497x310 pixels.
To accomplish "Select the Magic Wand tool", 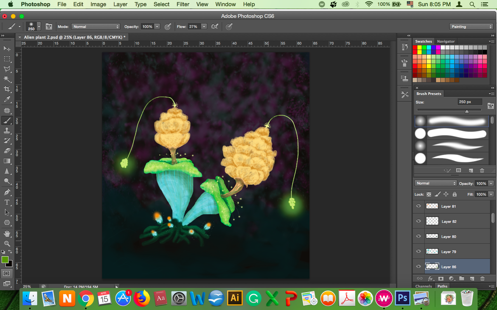I will (x=7, y=79).
